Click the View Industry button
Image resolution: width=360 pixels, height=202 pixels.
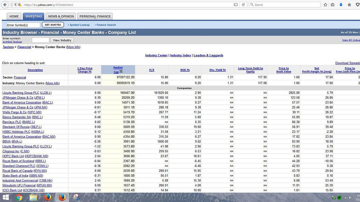click(x=62, y=40)
